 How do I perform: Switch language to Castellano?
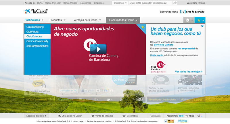tap(192, 3)
